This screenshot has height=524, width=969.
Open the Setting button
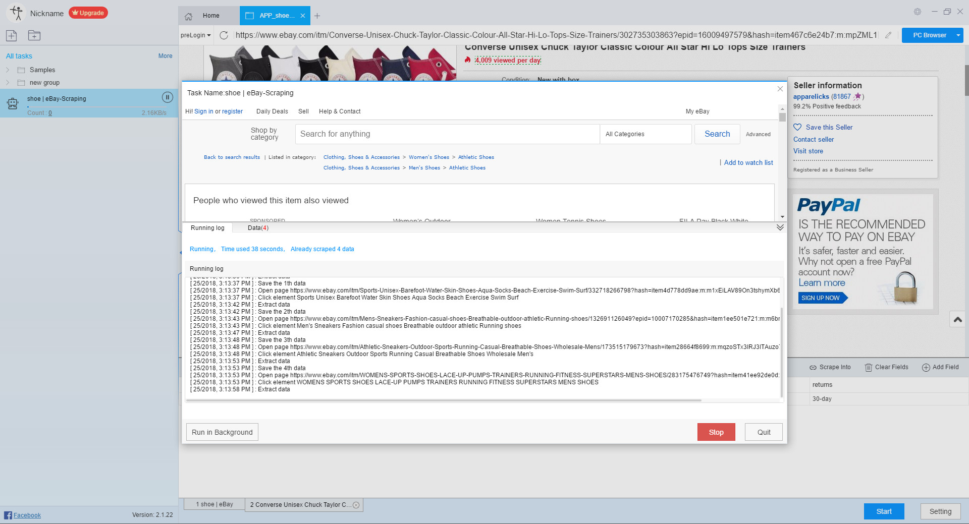click(940, 511)
